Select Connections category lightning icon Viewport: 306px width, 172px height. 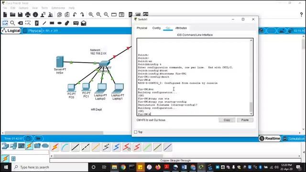point(29,146)
